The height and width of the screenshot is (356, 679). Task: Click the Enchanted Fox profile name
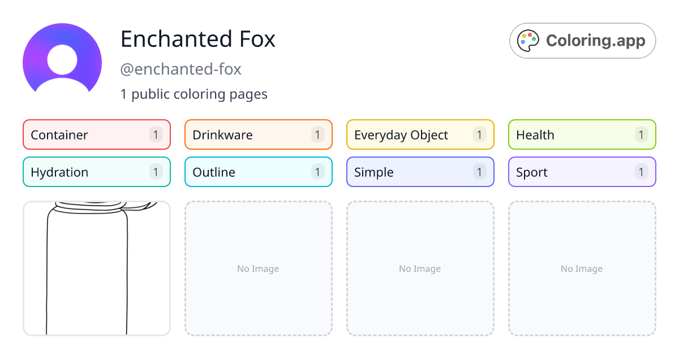(198, 40)
